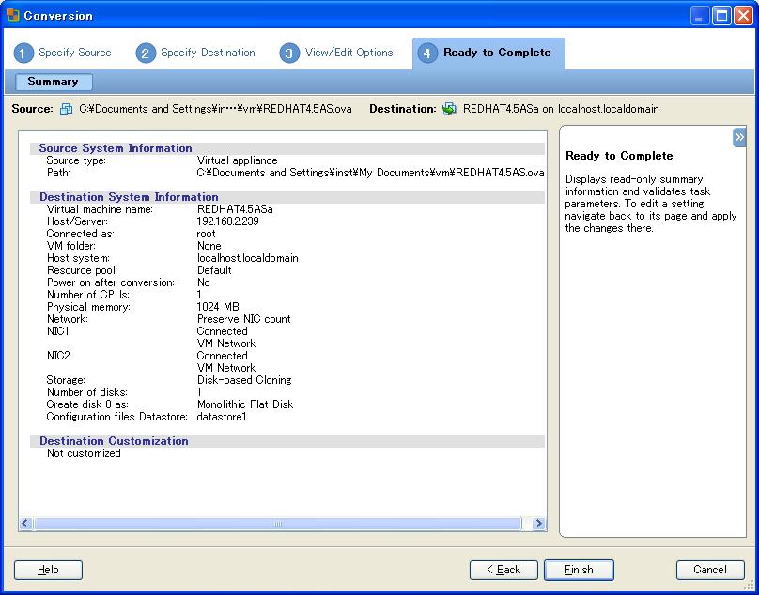The height and width of the screenshot is (595, 759).
Task: Click the step 4 circle icon
Action: [x=427, y=53]
